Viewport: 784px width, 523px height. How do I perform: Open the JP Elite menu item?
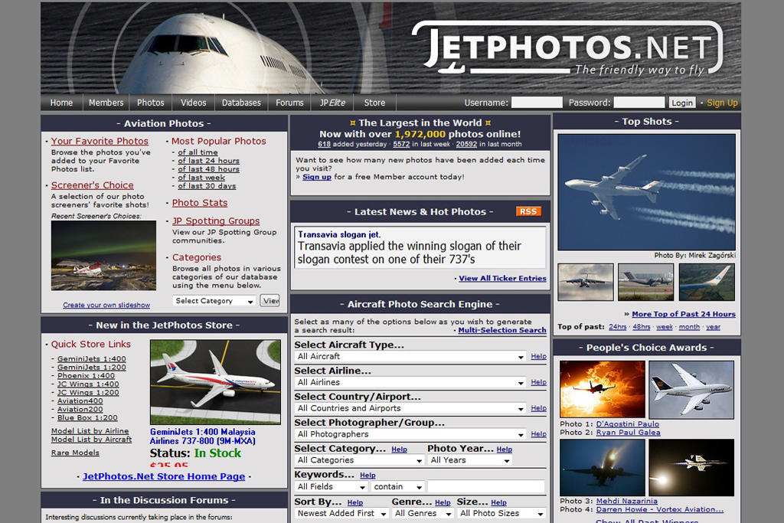pos(332,103)
